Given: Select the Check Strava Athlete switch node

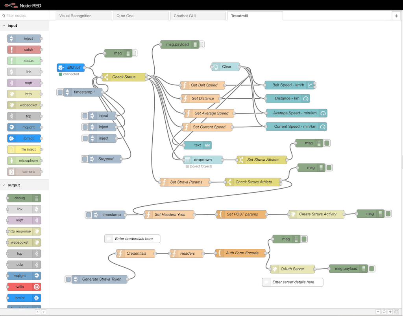Looking at the screenshot, I should (x=253, y=182).
